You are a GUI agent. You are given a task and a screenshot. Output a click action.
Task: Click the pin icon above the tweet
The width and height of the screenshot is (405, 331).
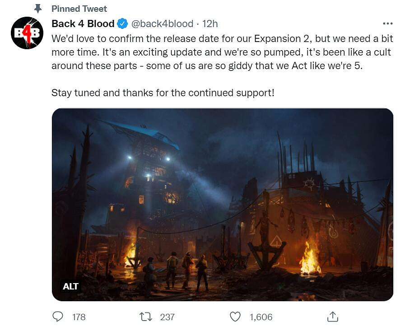pyautogui.click(x=37, y=9)
